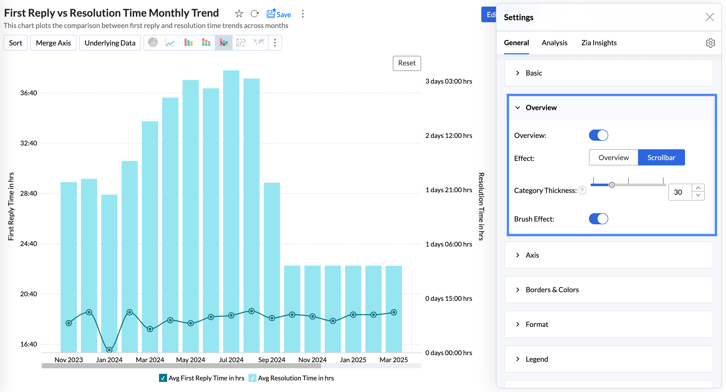726x392 pixels.
Task: Click the refresh chart icon
Action: coord(255,14)
